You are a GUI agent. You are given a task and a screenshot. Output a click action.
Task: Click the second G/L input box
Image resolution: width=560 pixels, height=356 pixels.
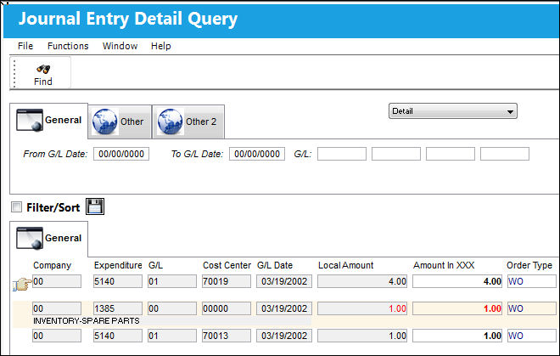click(396, 154)
